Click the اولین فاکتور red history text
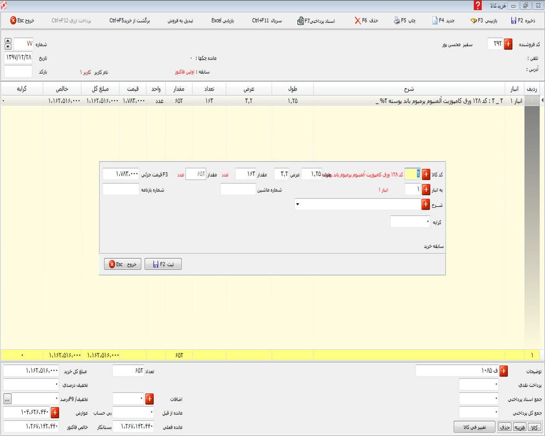 184,72
